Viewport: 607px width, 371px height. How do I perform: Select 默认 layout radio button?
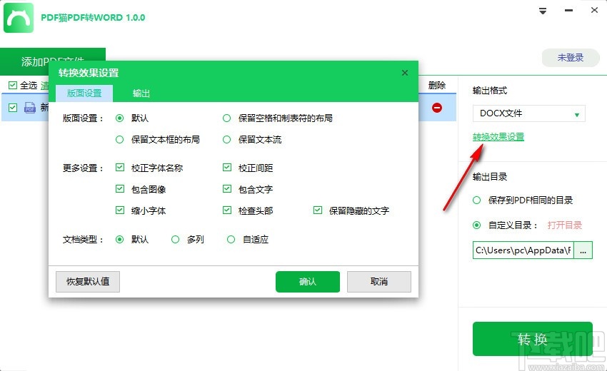tap(120, 118)
